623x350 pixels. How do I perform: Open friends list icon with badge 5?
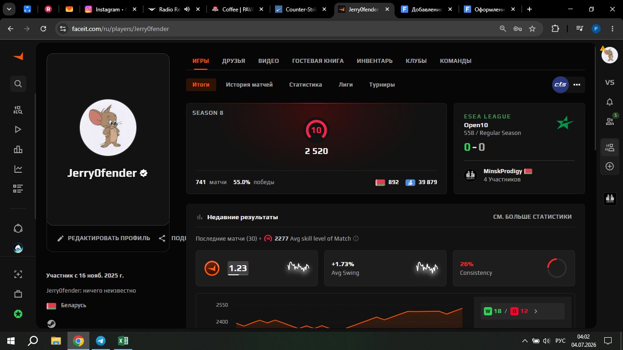click(610, 121)
